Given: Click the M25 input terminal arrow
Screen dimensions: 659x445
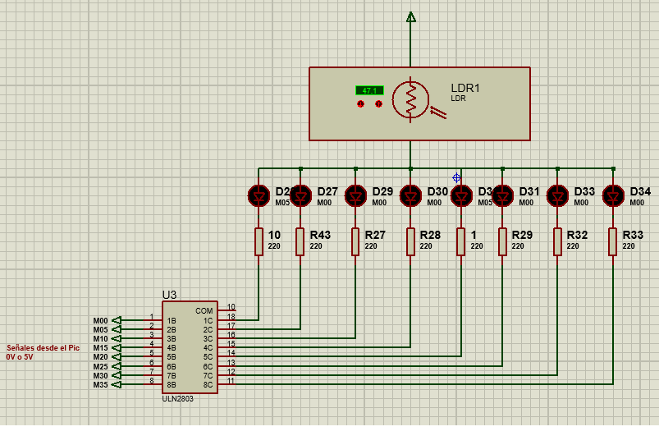Looking at the screenshot, I should pyautogui.click(x=117, y=366).
